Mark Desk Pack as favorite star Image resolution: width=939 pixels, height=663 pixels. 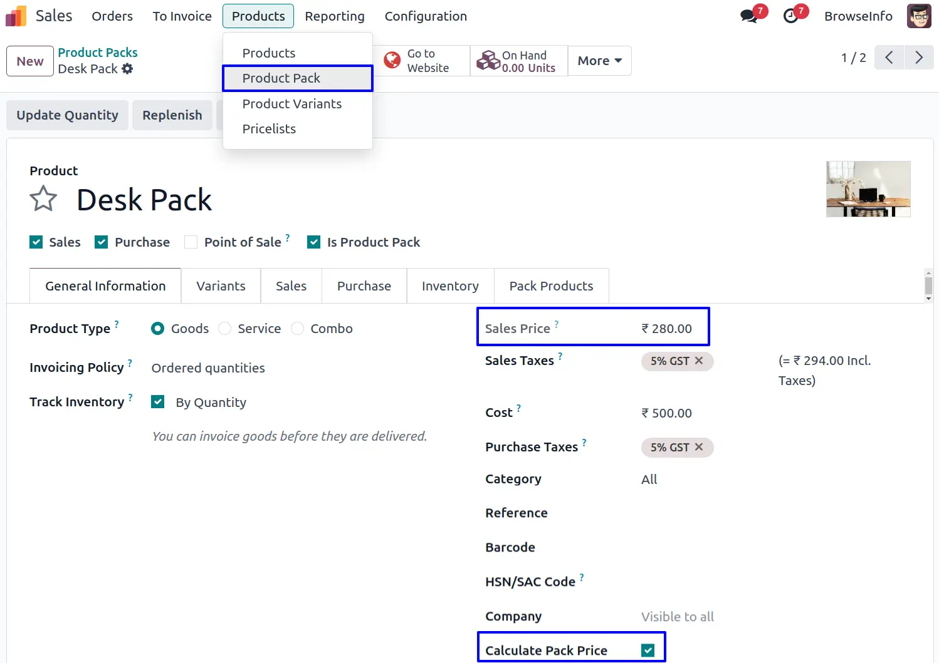(43, 199)
